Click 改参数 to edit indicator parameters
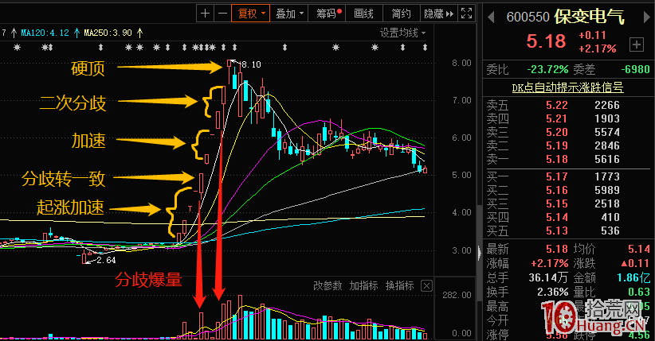The height and width of the screenshot is (341, 655). (x=328, y=285)
